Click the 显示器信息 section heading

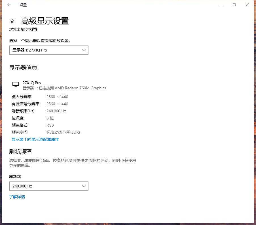tap(23, 68)
